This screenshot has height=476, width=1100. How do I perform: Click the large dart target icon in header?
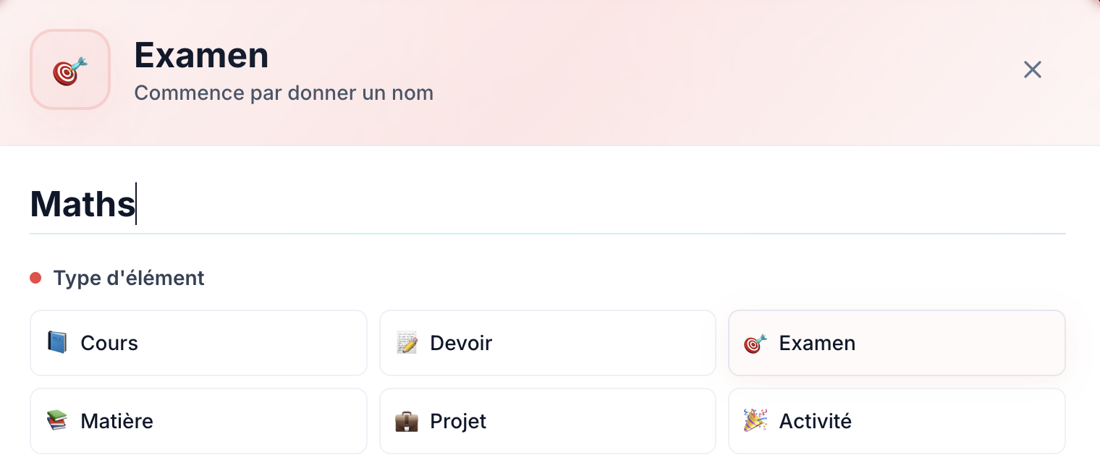point(70,69)
